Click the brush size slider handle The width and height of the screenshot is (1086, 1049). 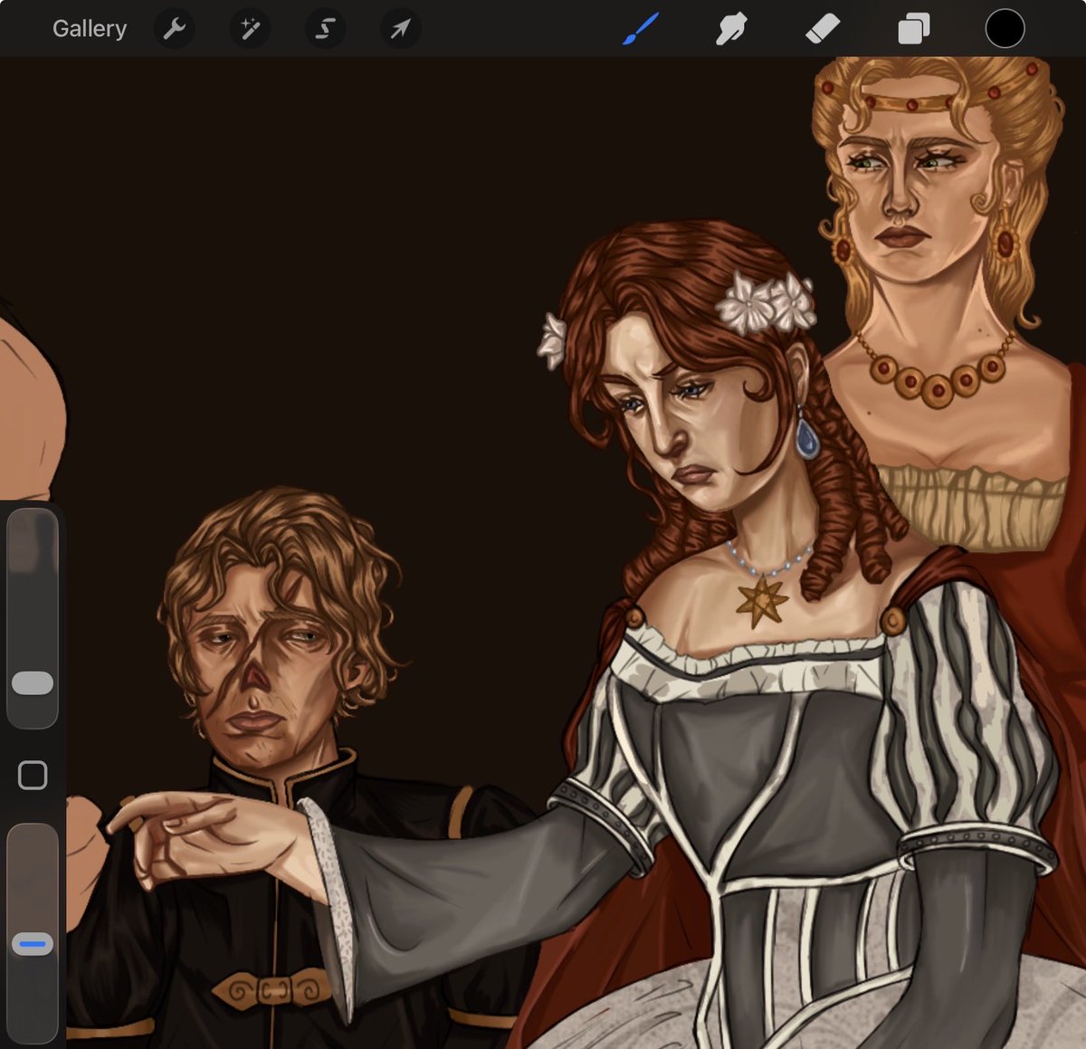pos(33,683)
